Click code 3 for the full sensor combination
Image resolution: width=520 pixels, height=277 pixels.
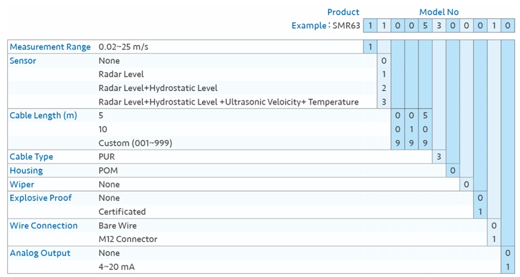pos(383,102)
